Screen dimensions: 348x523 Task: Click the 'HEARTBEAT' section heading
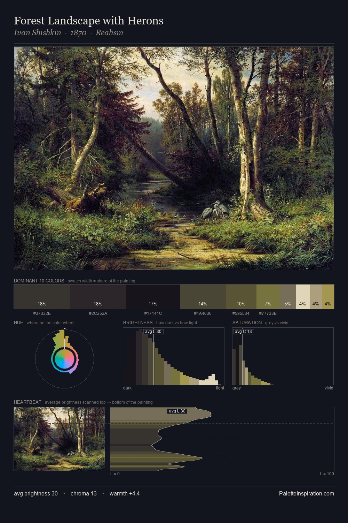pyautogui.click(x=27, y=402)
